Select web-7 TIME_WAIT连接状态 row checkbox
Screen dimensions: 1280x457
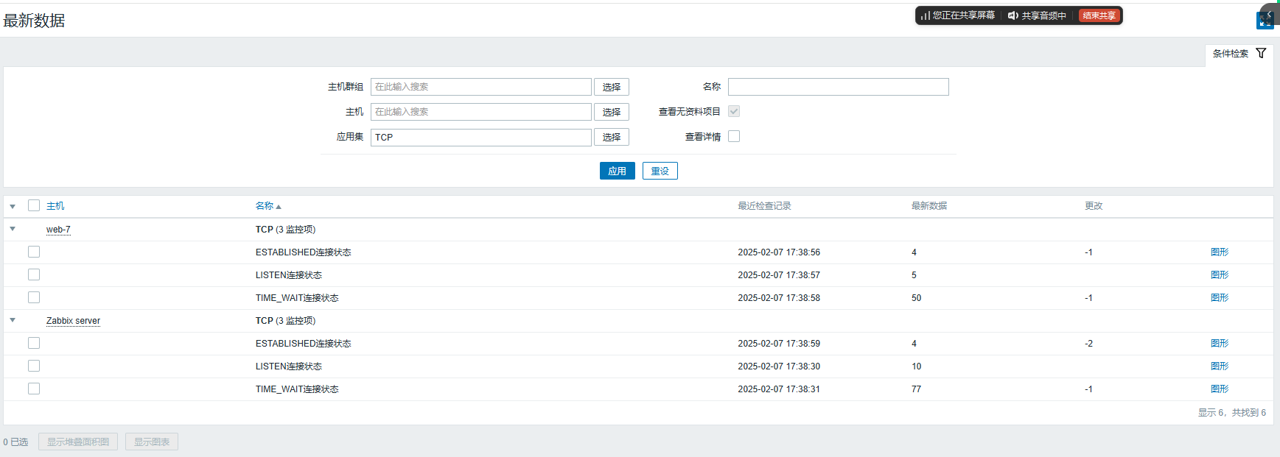[x=34, y=297]
